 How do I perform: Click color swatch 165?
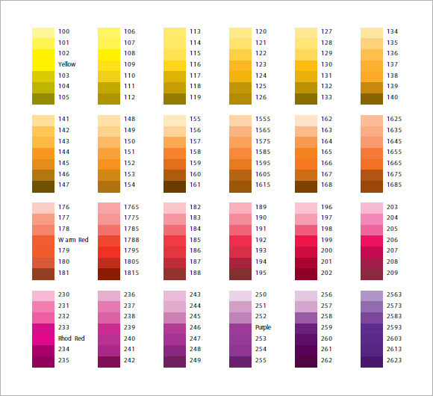click(306, 153)
